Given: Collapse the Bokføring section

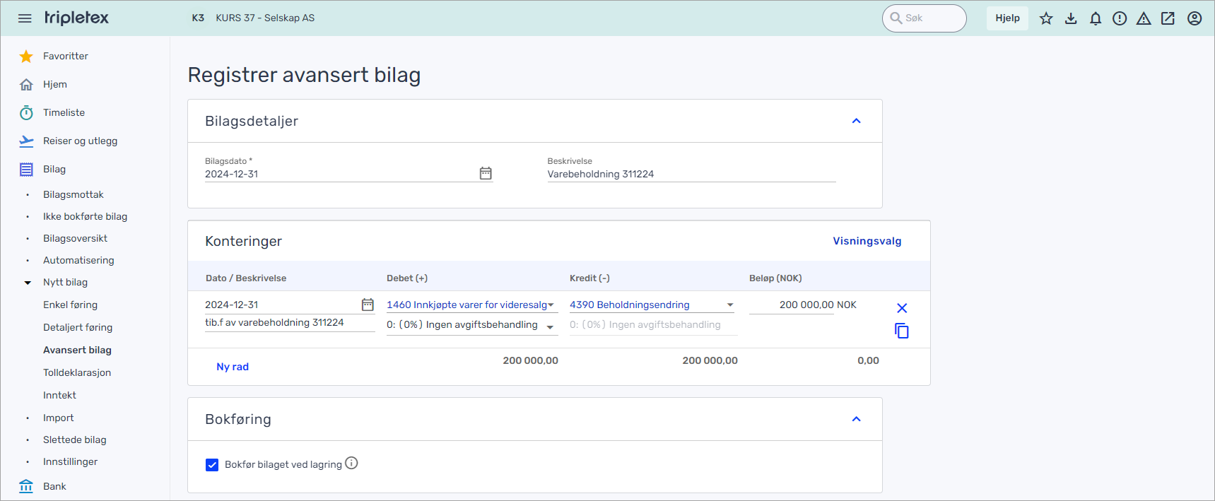Looking at the screenshot, I should pos(856,419).
